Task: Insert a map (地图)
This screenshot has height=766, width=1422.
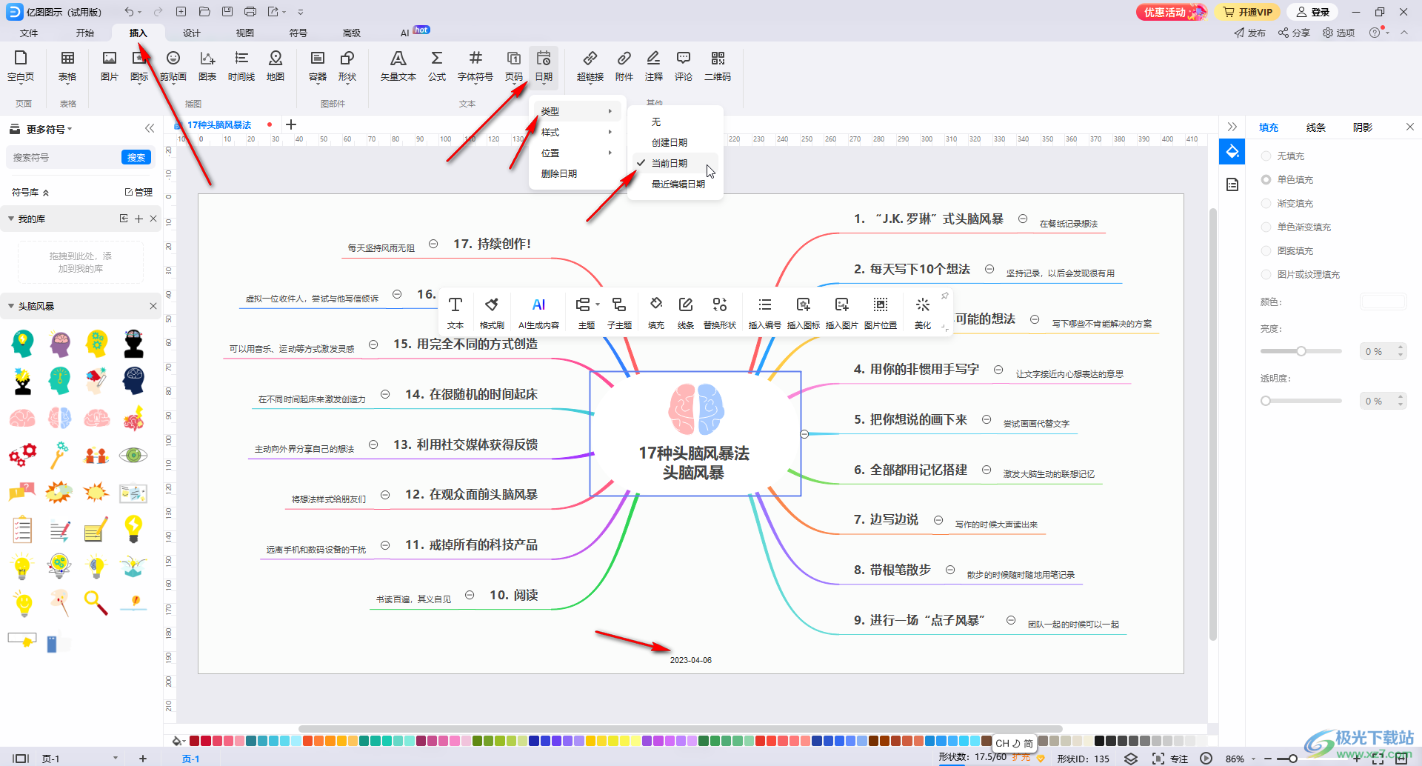Action: [276, 65]
